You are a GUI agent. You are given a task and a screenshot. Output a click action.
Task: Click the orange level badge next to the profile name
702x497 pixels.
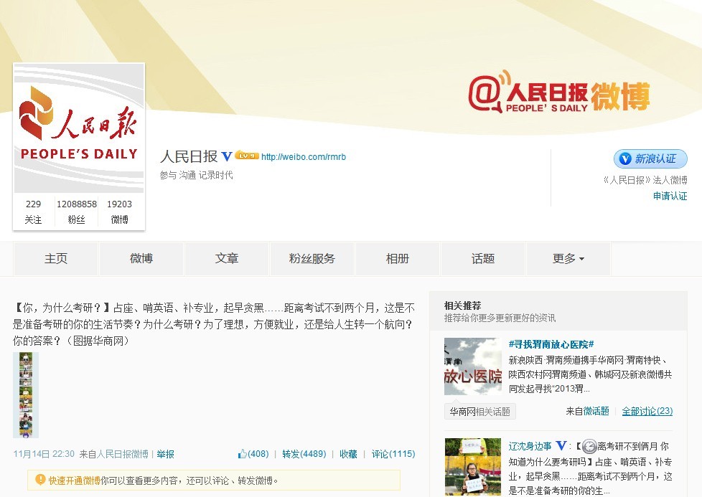tap(246, 156)
